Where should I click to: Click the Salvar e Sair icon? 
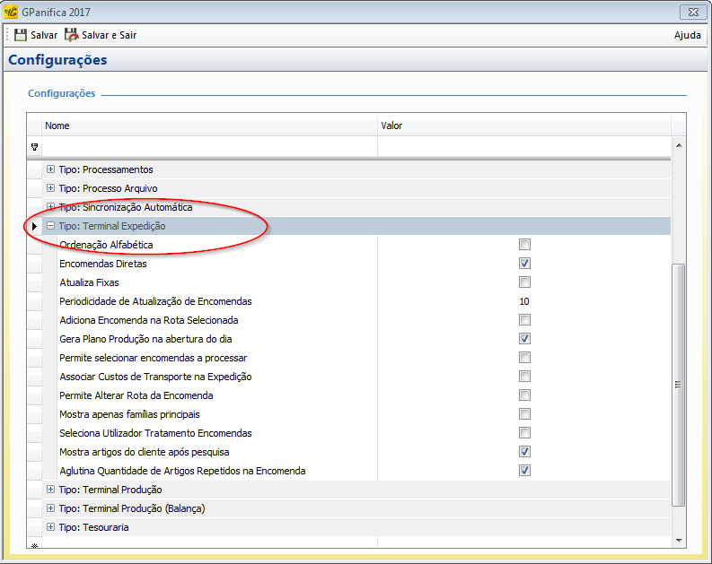click(71, 35)
